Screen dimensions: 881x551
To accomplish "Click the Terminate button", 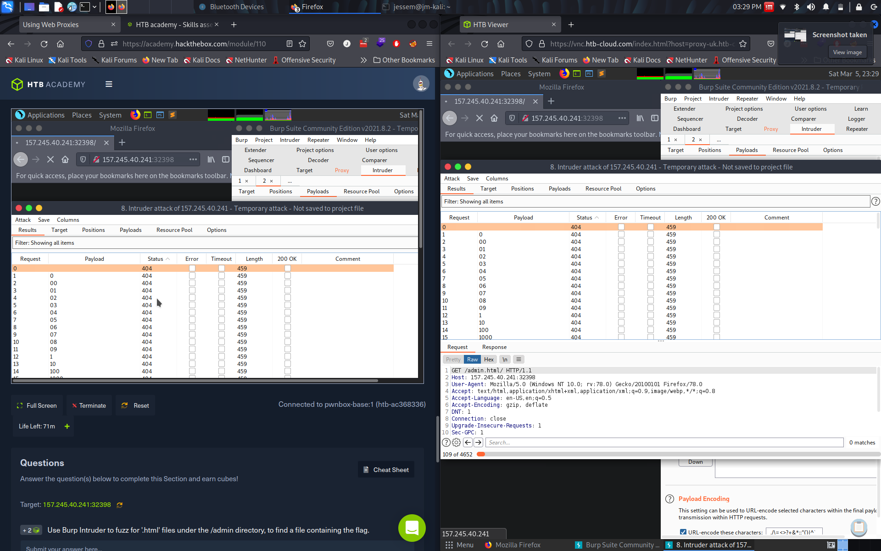I will pos(89,405).
